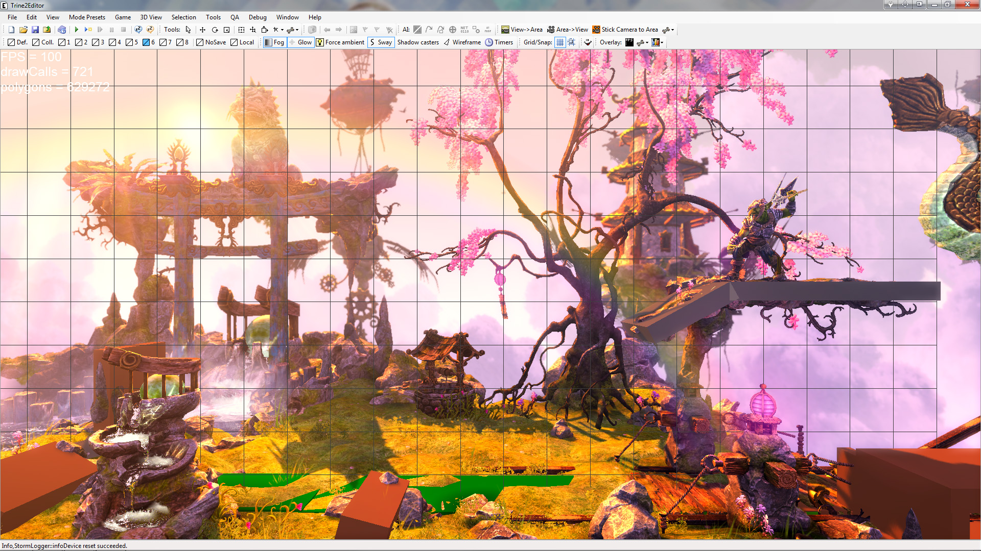Toggle the grid display icon
The height and width of the screenshot is (551, 981).
[560, 42]
